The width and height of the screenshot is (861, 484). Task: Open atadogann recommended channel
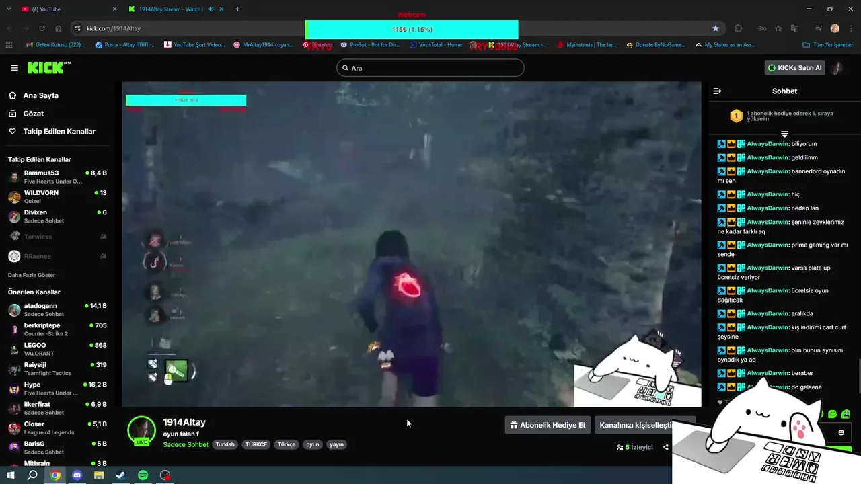(x=57, y=310)
